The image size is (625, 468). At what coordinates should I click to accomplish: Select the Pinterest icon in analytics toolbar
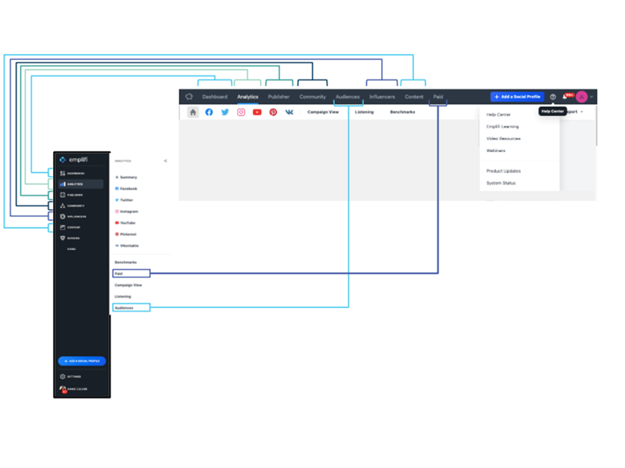pos(273,112)
